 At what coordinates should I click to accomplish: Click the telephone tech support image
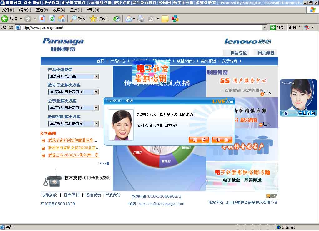point(52,178)
